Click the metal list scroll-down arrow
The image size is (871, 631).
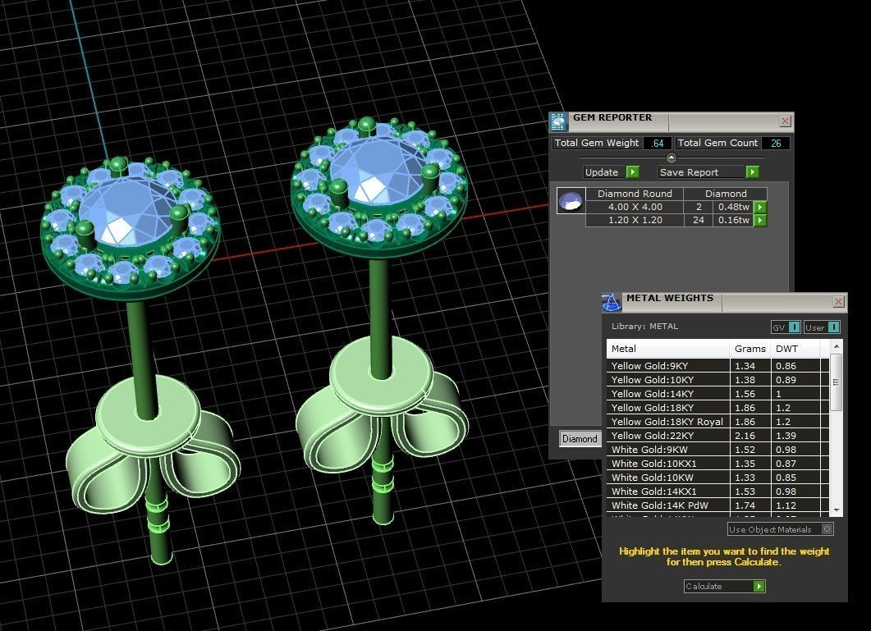[837, 510]
